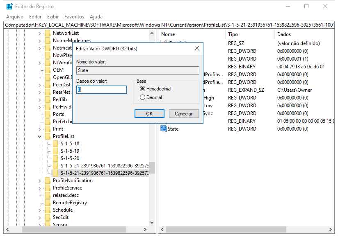Screen dimensions: 338x237
Task: Select the S-1-5-20 folder icon
Action: 55,158
